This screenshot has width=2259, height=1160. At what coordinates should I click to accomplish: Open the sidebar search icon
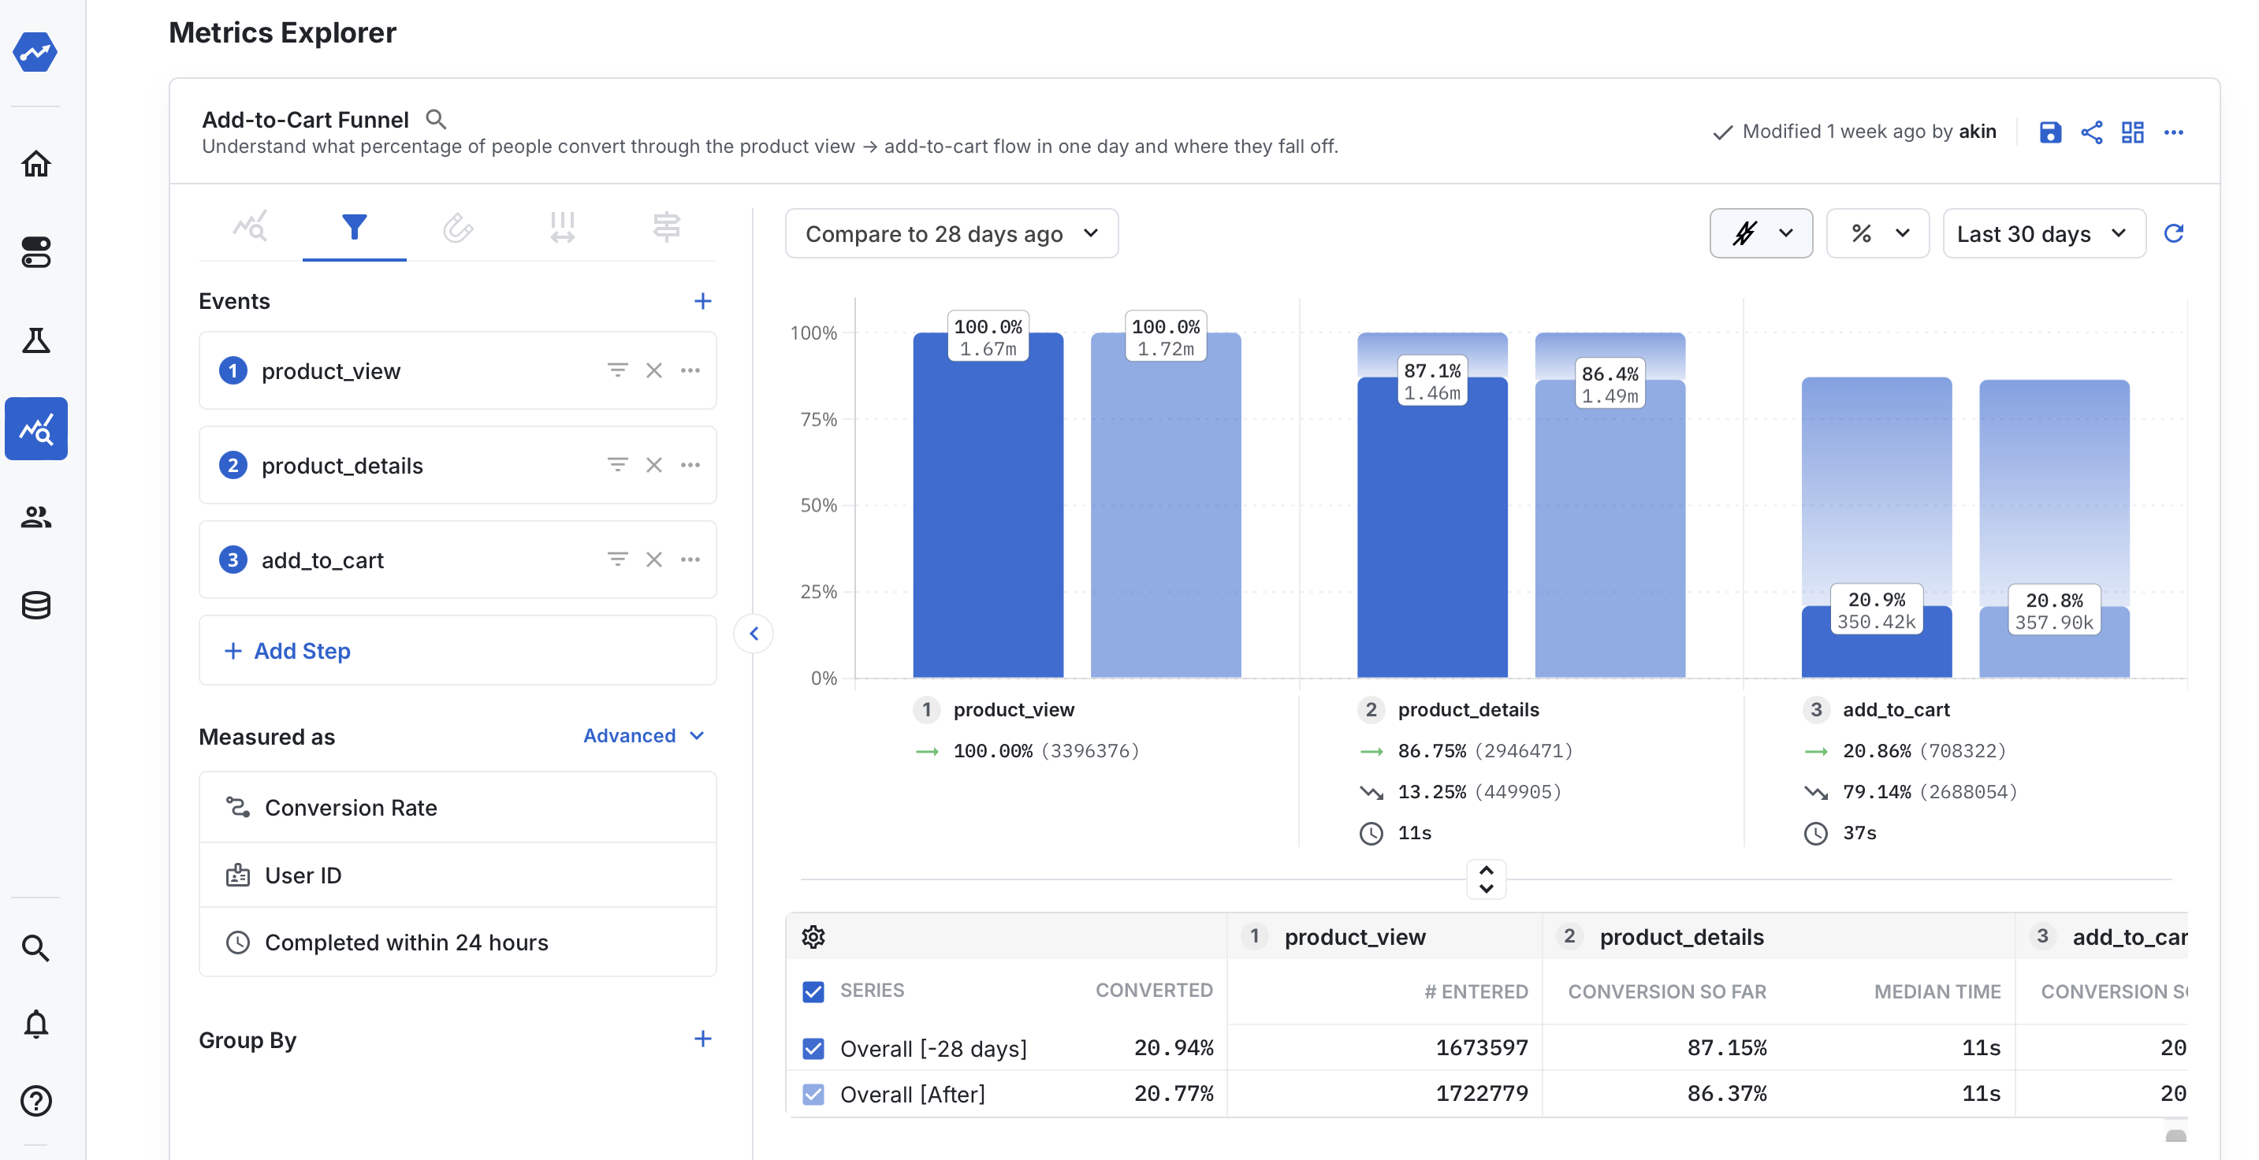click(x=36, y=948)
